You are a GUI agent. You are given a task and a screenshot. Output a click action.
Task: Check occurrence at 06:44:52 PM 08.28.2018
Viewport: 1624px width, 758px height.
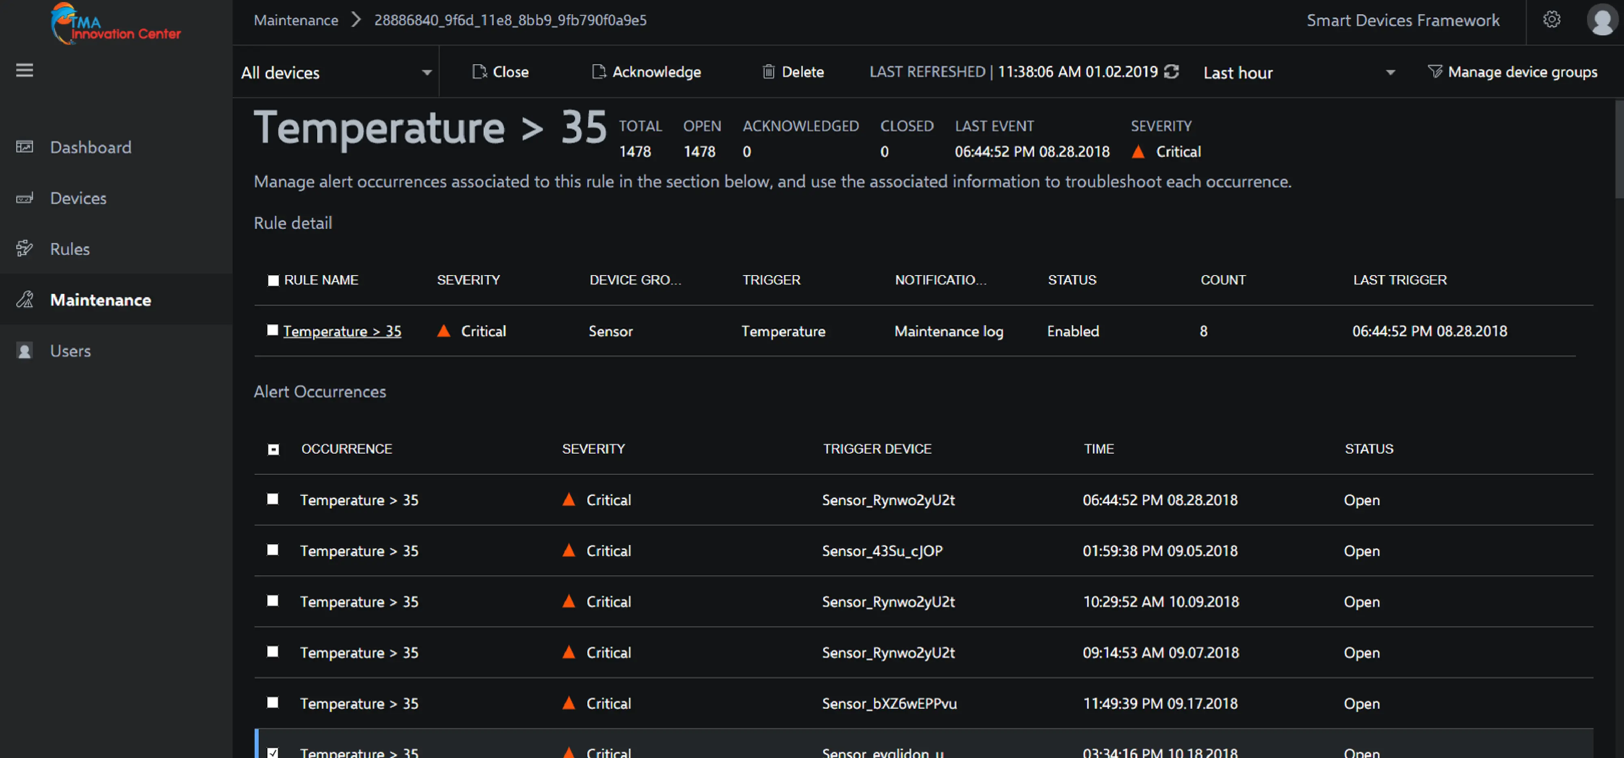tap(272, 499)
